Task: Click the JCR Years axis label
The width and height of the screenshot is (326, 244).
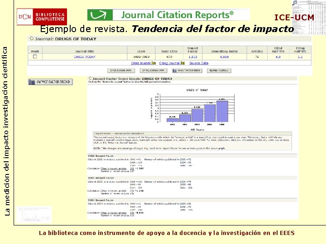Action: pos(197,130)
